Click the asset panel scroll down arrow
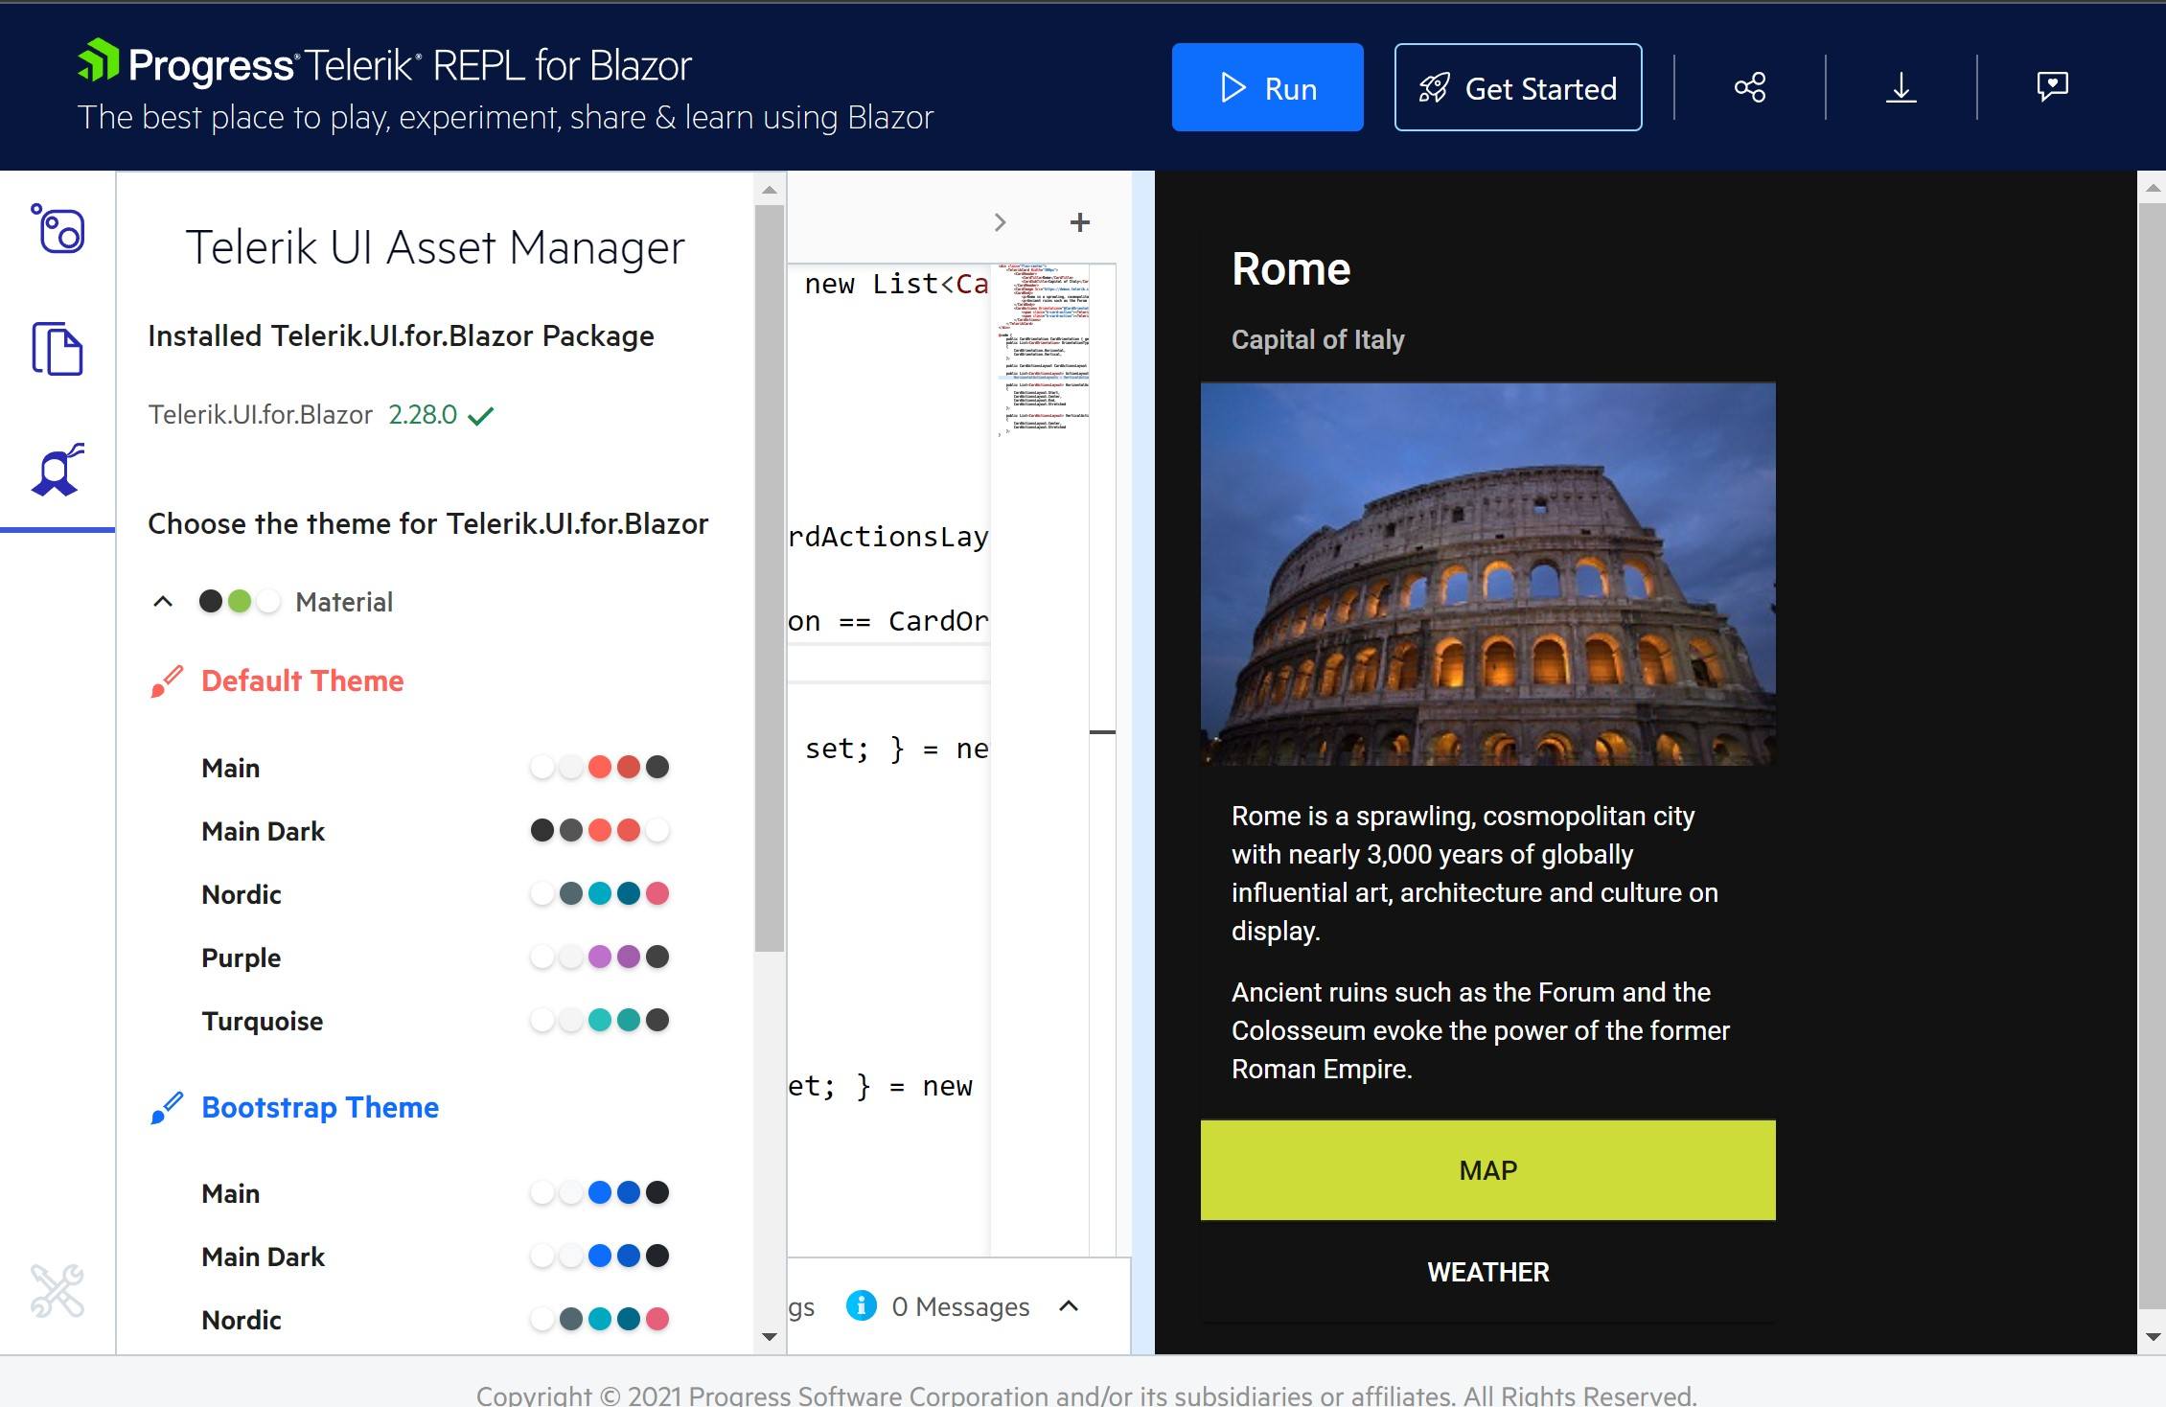The height and width of the screenshot is (1407, 2166). pyautogui.click(x=769, y=1337)
